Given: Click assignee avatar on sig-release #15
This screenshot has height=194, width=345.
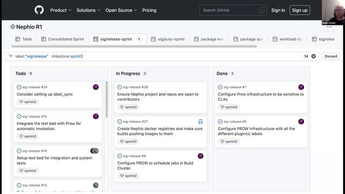Looking at the screenshot, I should [x=96, y=116].
